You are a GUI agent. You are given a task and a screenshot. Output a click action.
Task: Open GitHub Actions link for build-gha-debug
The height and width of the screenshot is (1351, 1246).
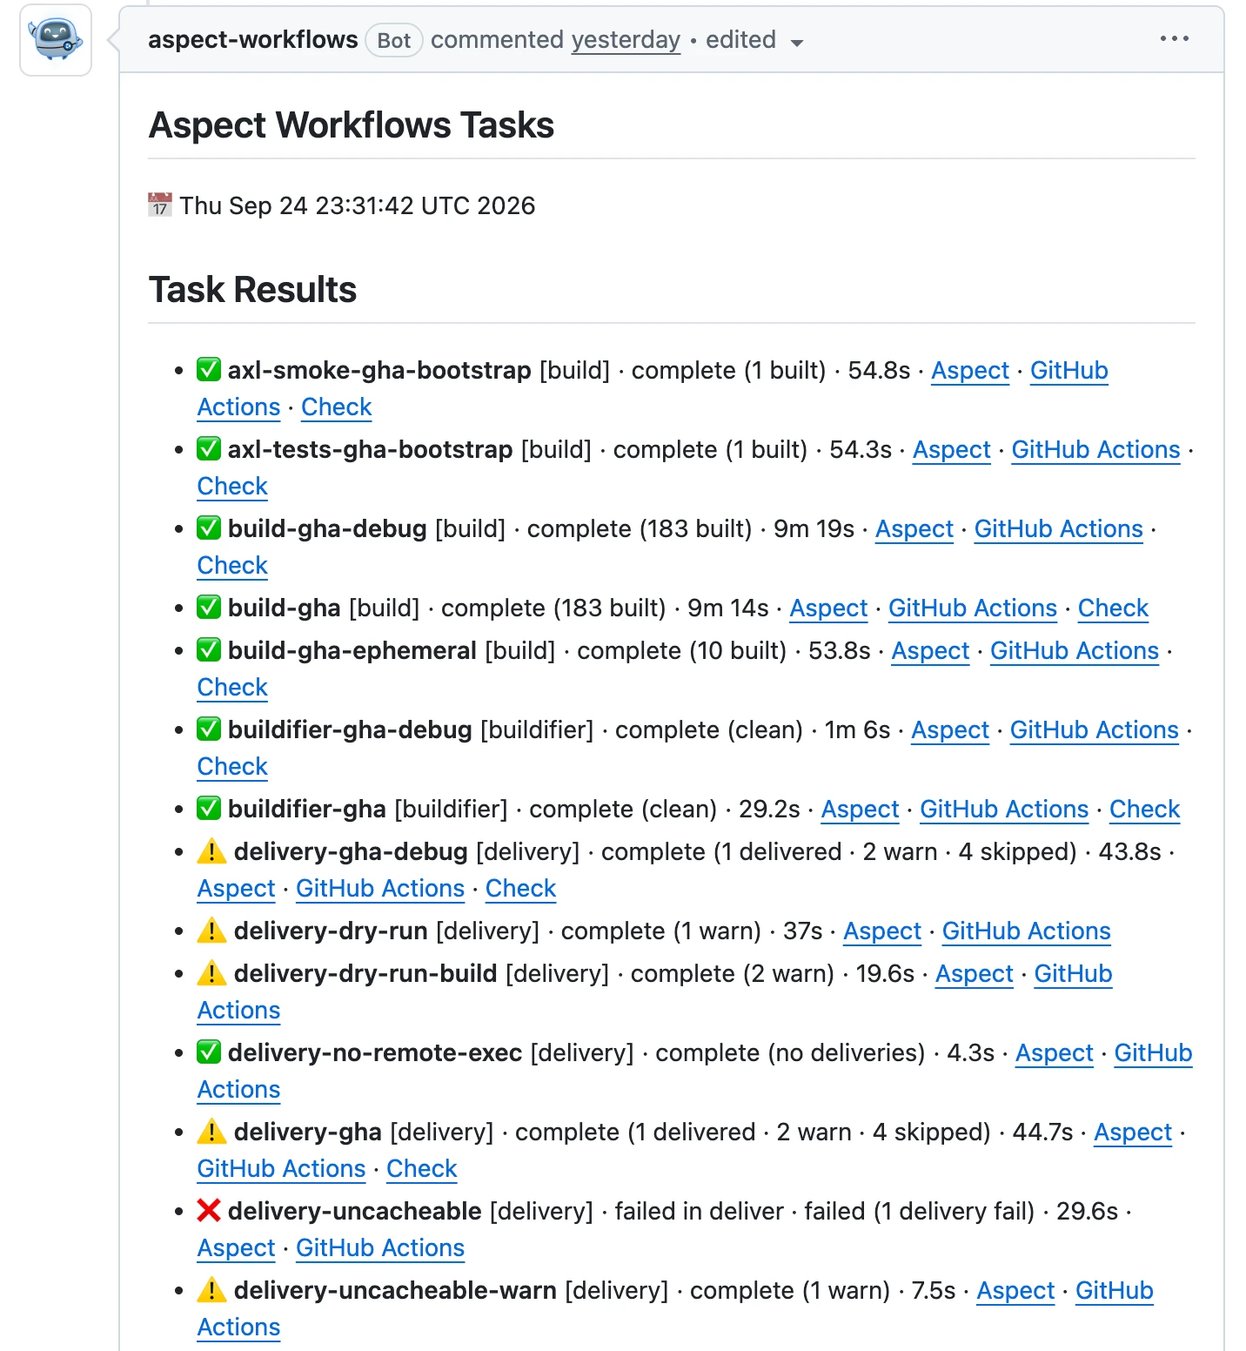point(1058,529)
